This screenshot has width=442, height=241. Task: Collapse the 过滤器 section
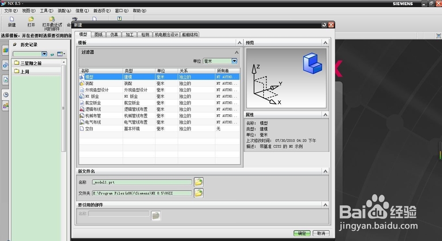point(237,53)
